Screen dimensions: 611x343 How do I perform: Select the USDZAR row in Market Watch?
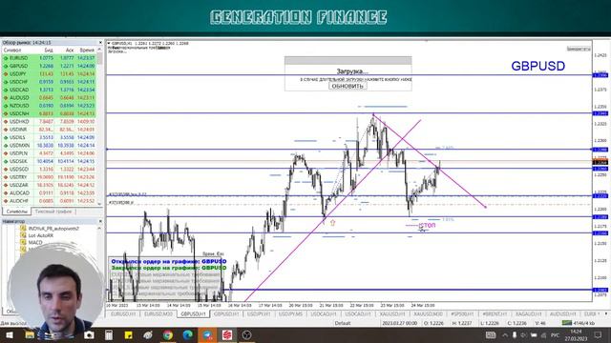point(49,185)
